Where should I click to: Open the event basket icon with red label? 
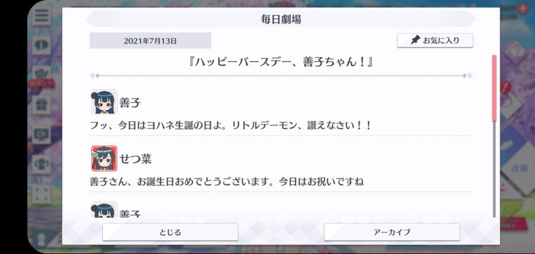(42, 77)
